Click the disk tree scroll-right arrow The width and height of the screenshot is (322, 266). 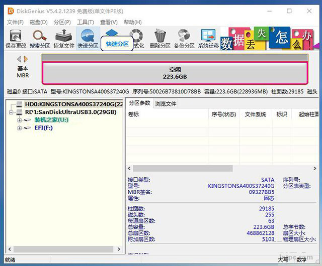coord(119,249)
